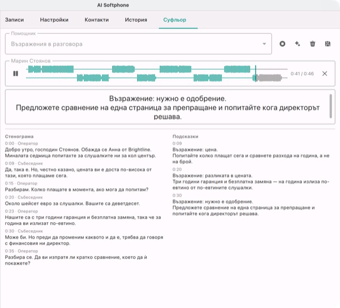Open the Помощник dropdown arrow
This screenshot has width=340, height=308.
[264, 44]
